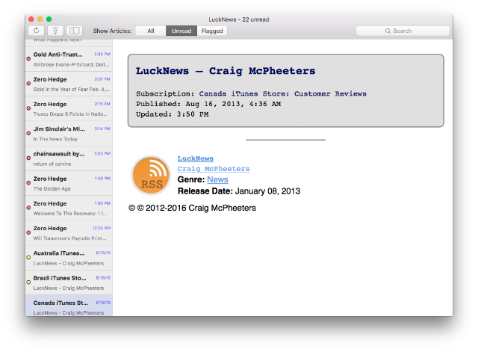Viewport: 478px width, 352px height.
Task: Open Zero Hedge Trump Drops 9 Points article
Action: tap(69, 109)
